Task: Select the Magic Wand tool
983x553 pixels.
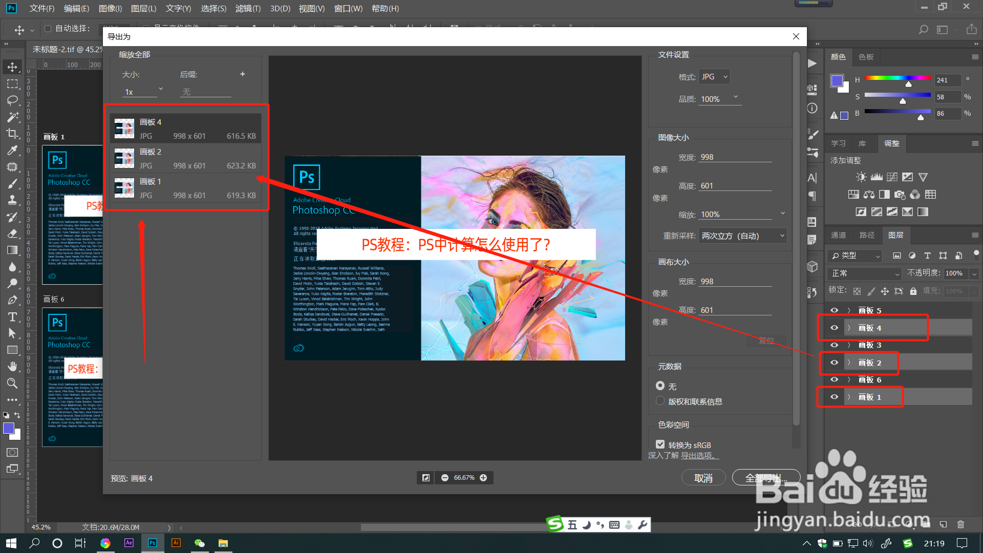Action: [x=12, y=117]
